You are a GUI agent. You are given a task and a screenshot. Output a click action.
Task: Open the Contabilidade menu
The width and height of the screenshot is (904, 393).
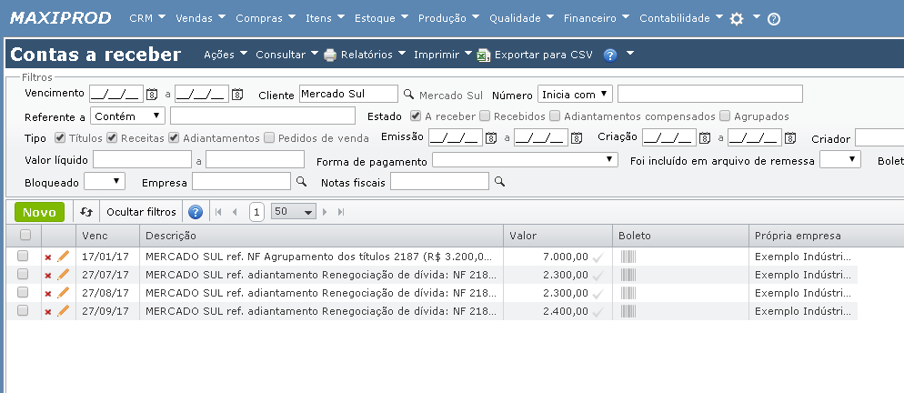[x=681, y=18]
